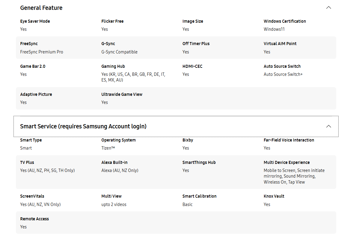359x240 pixels.
Task: Click the 'Yes' value under Knox Vault
Action: click(267, 204)
